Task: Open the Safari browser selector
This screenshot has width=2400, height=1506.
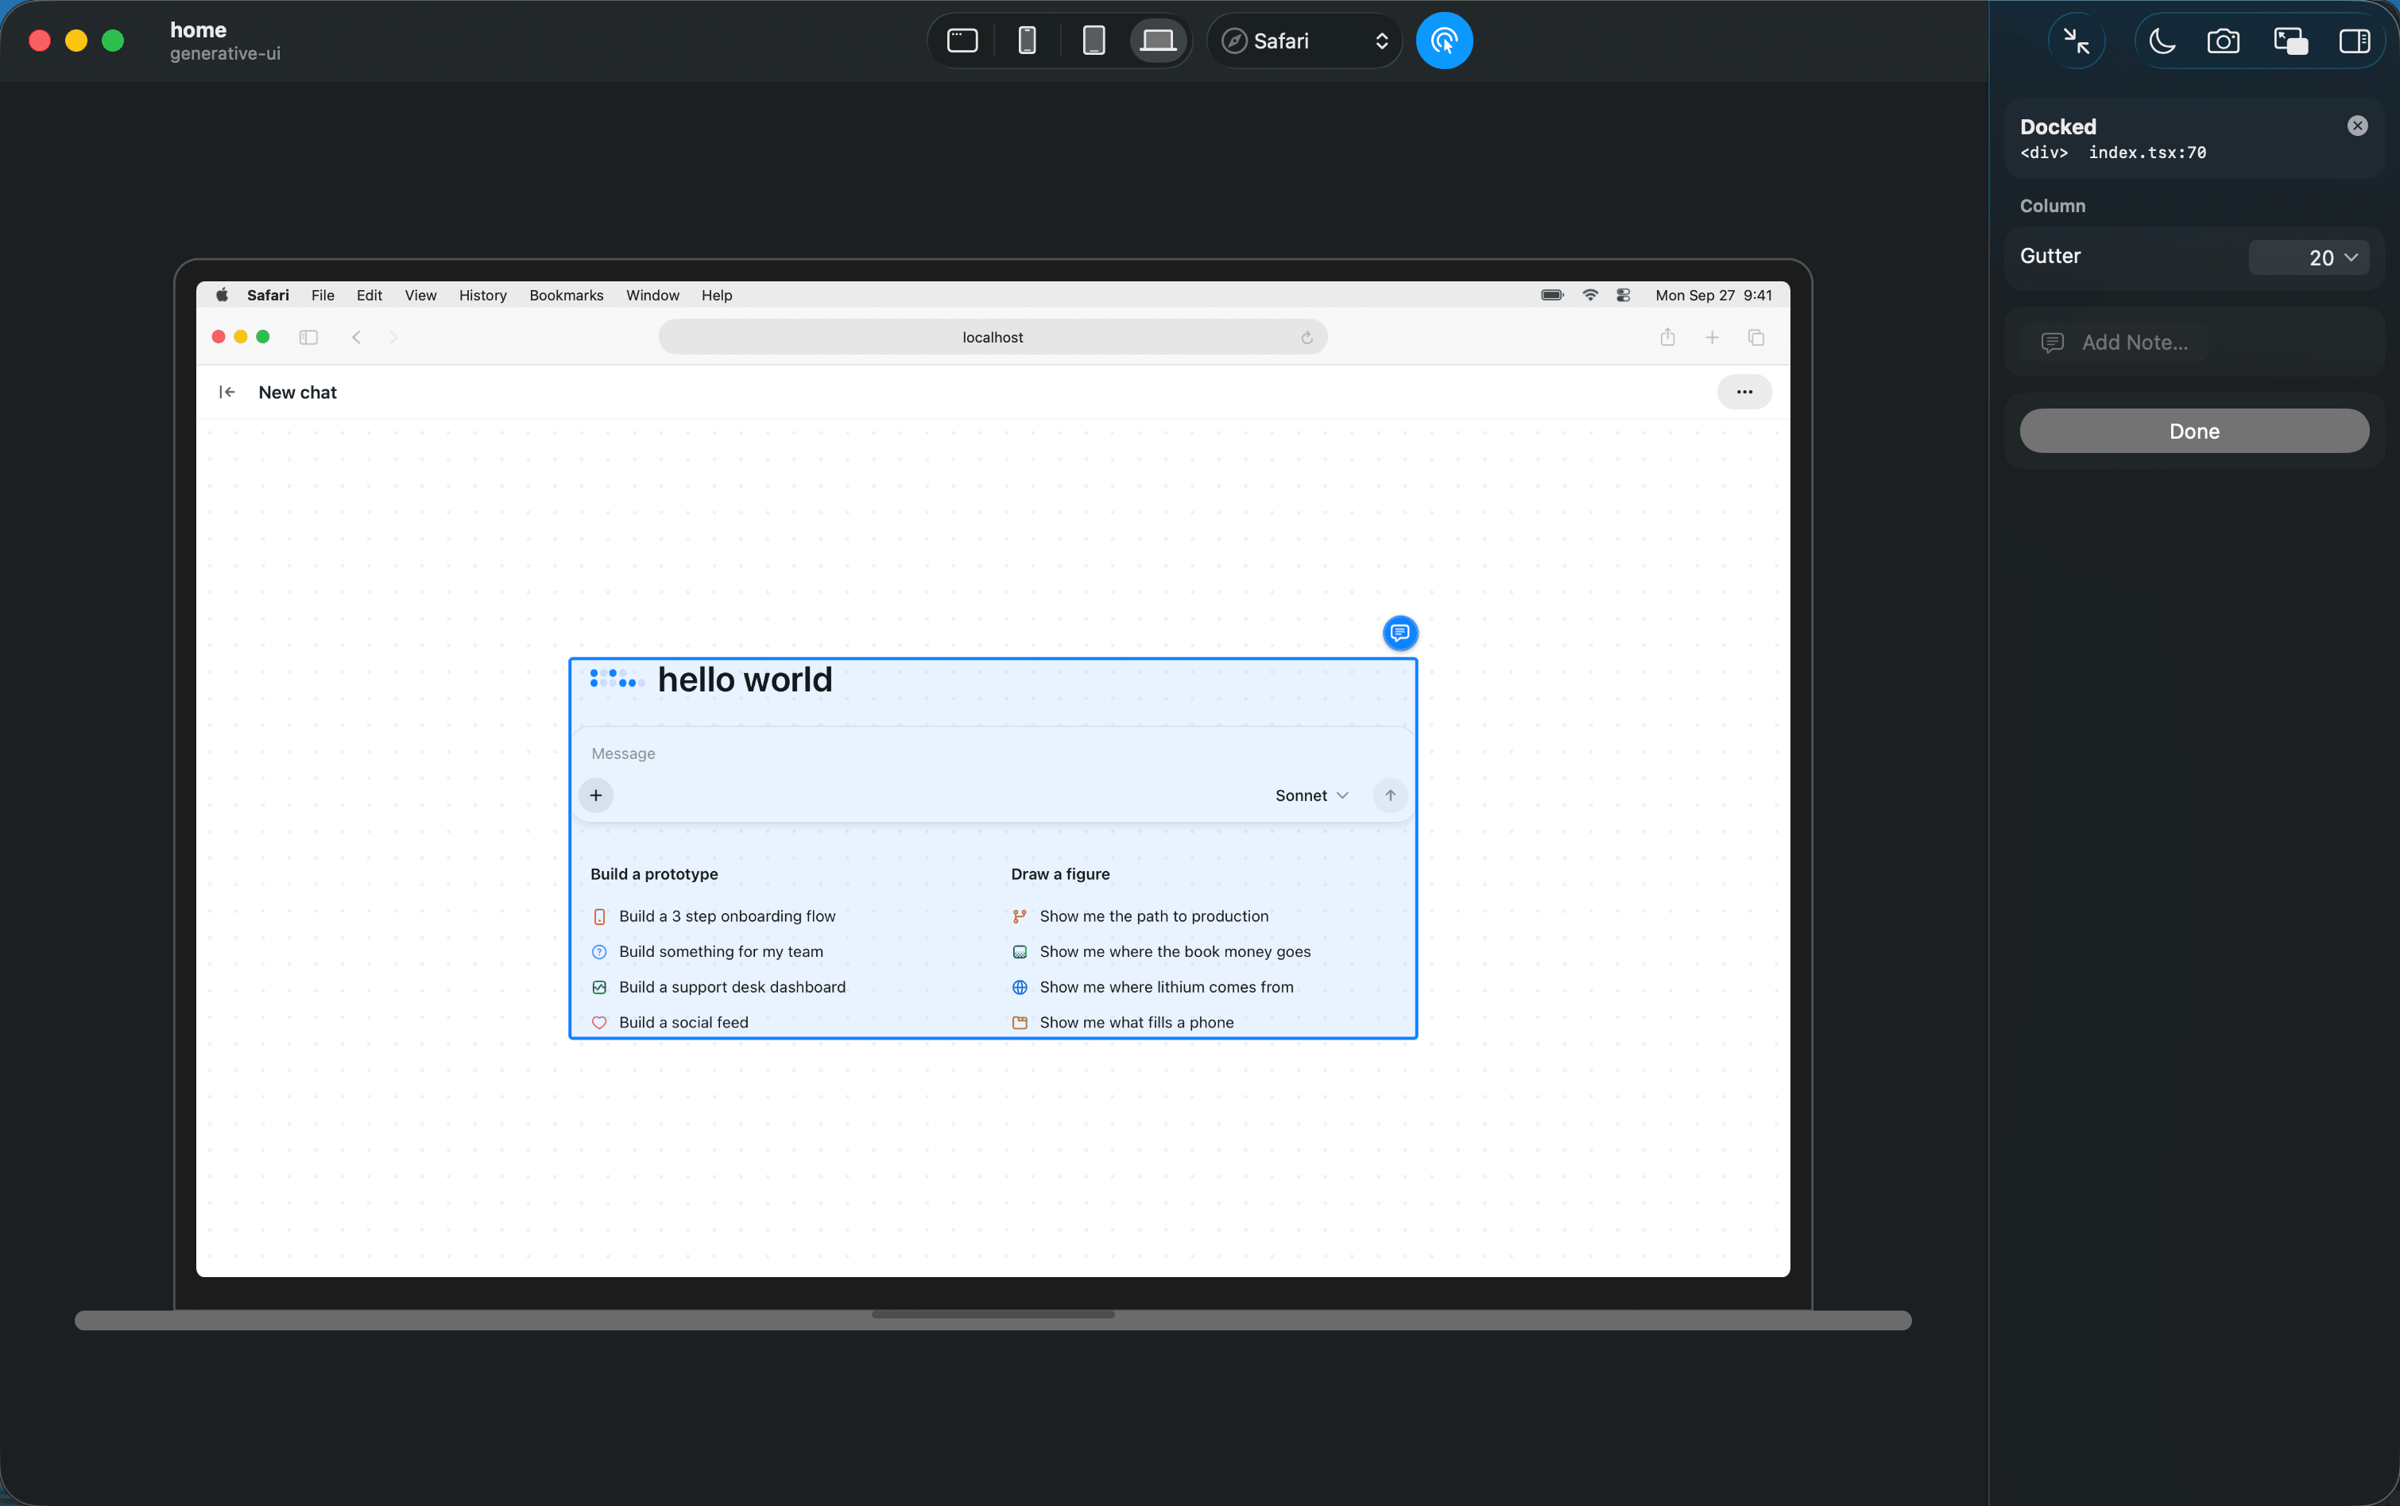Action: 1305,41
